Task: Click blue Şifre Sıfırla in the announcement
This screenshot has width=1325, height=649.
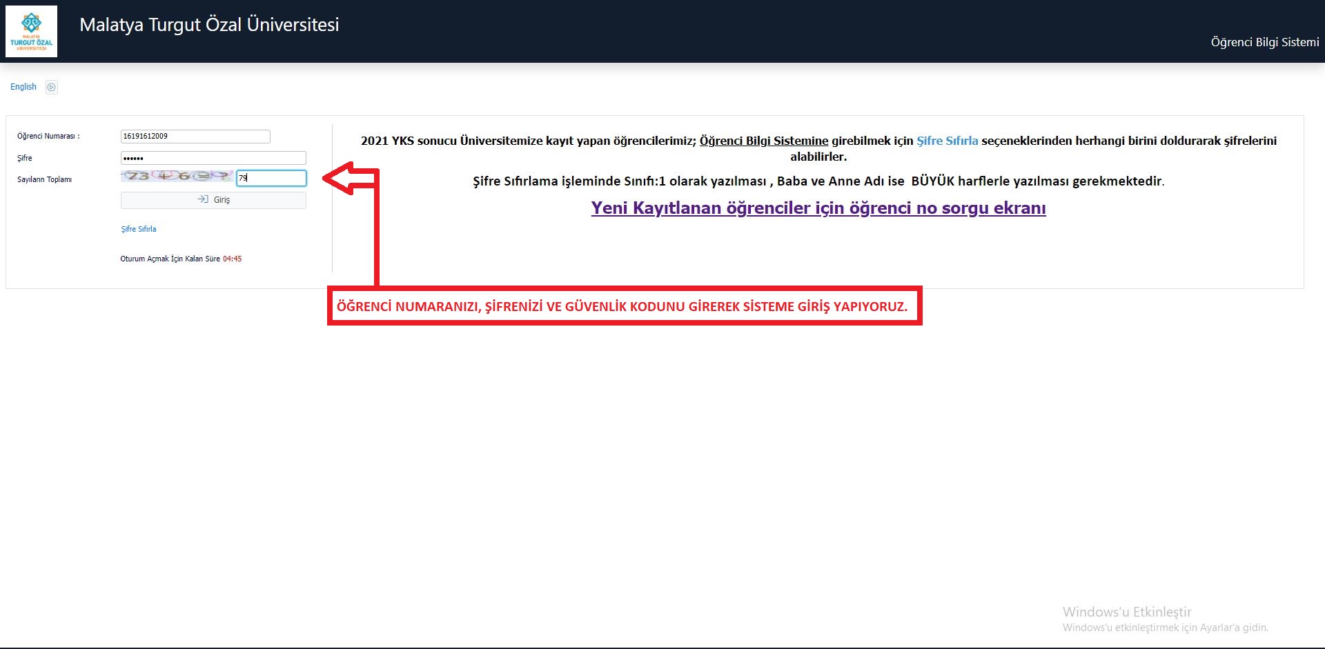Action: tap(947, 141)
